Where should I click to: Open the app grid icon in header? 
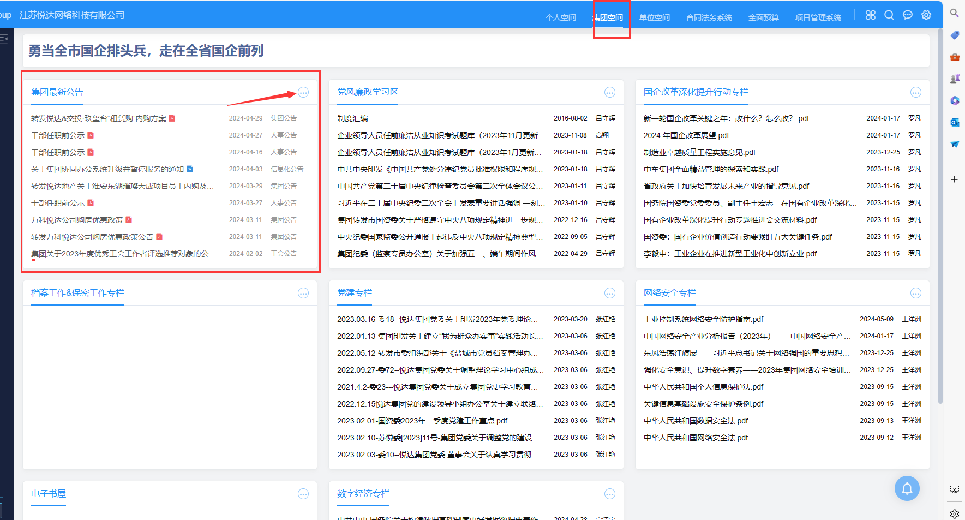point(871,15)
